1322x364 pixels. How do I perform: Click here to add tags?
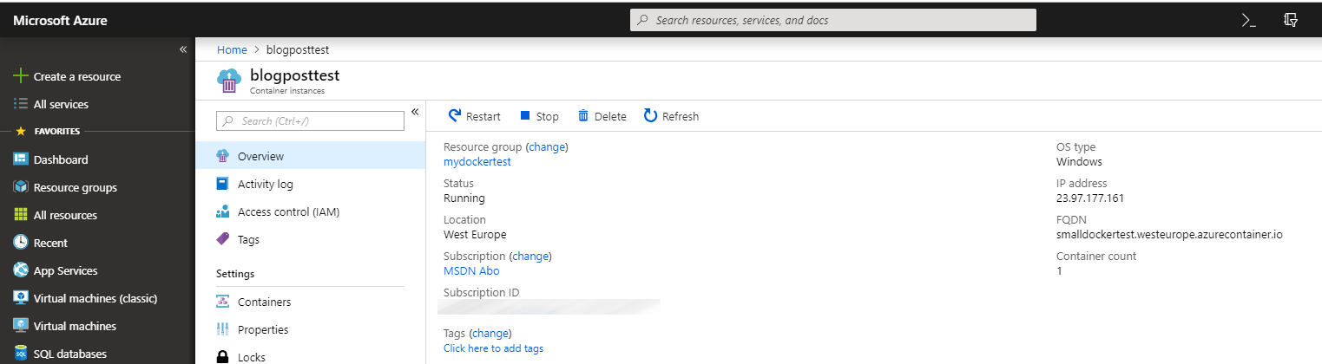coord(493,348)
